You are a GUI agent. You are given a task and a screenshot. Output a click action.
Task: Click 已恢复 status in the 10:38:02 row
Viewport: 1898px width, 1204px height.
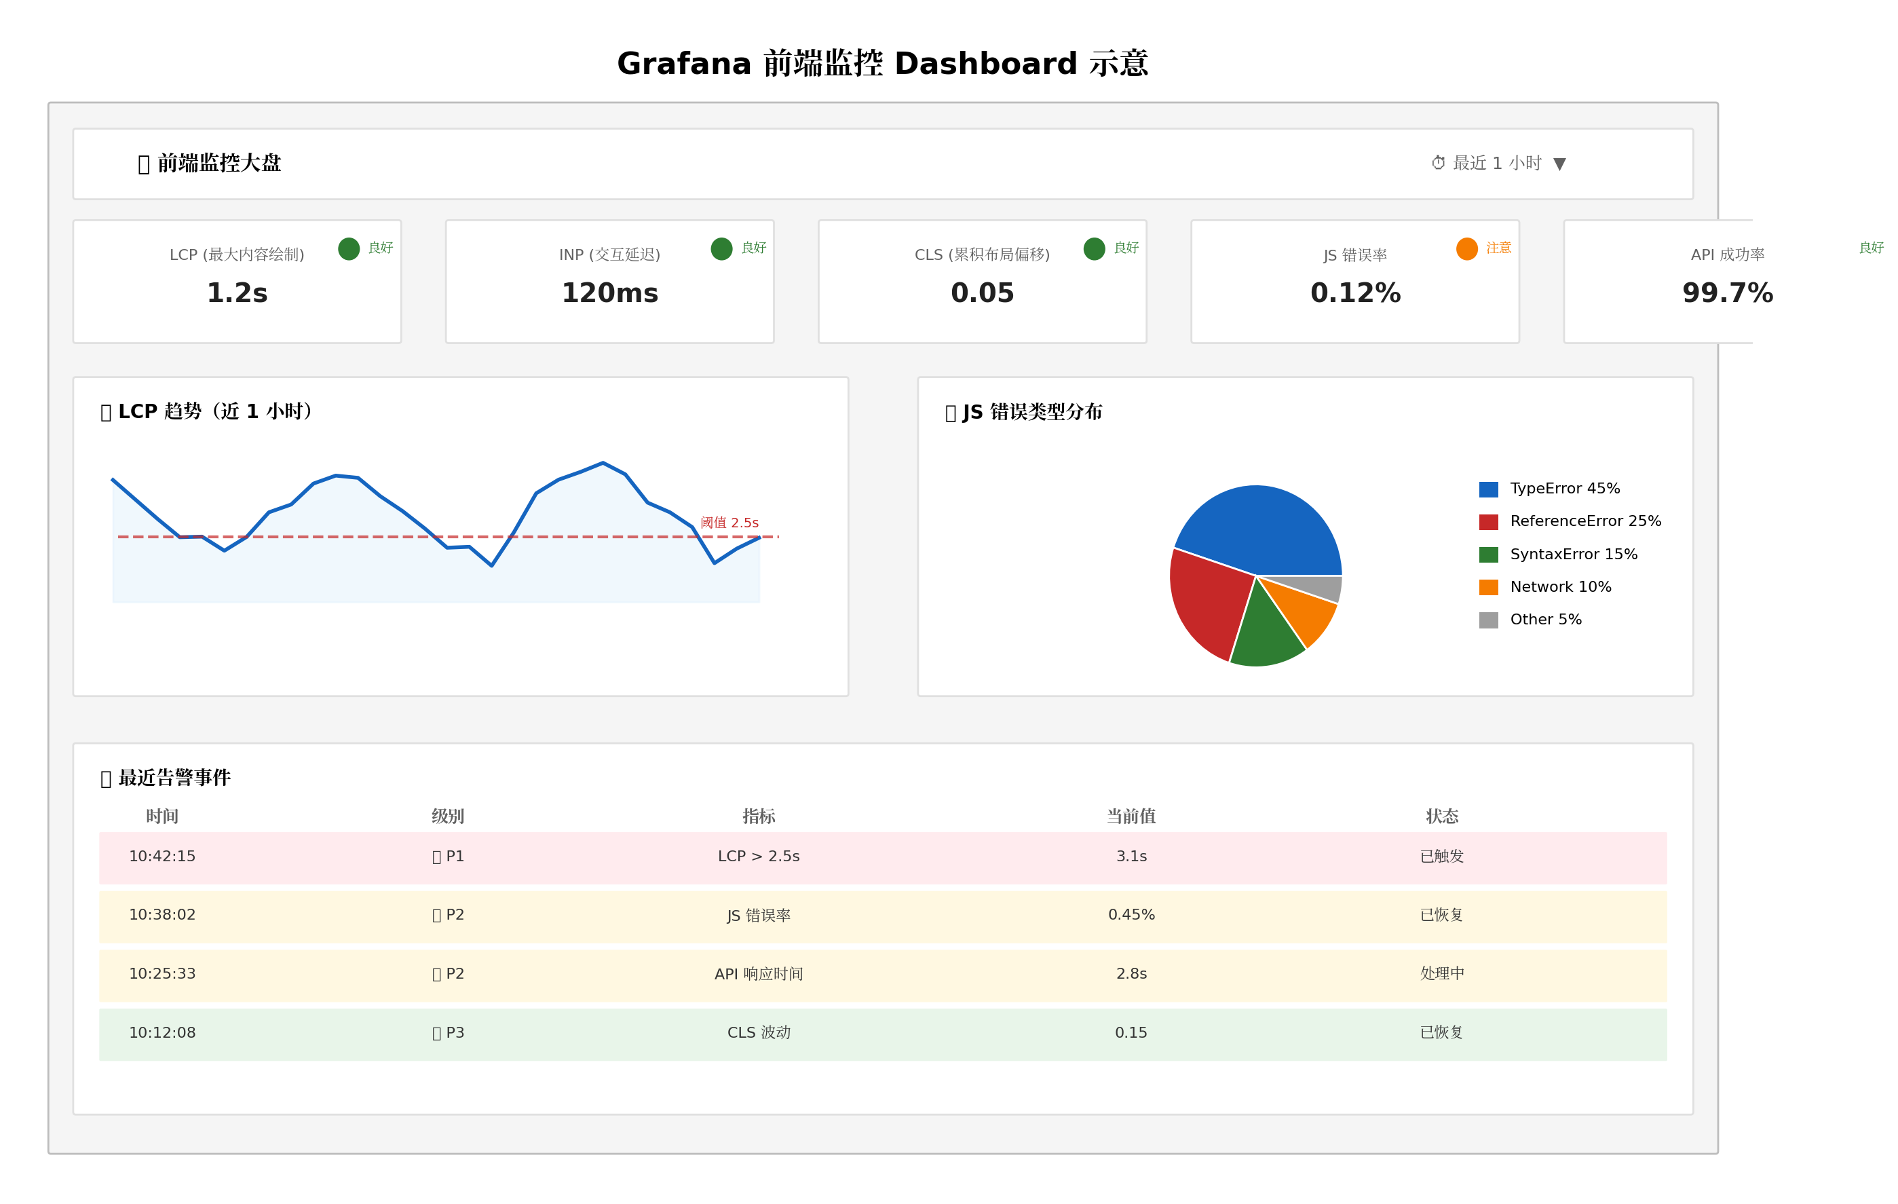coord(1443,915)
